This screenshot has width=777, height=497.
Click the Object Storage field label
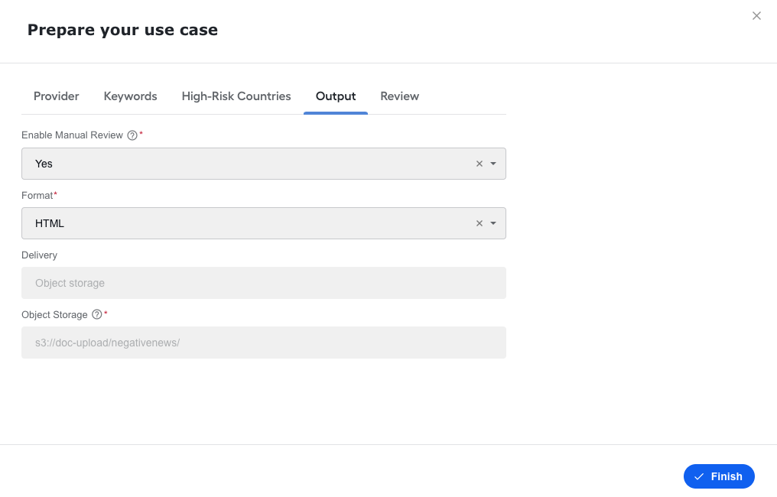54,315
